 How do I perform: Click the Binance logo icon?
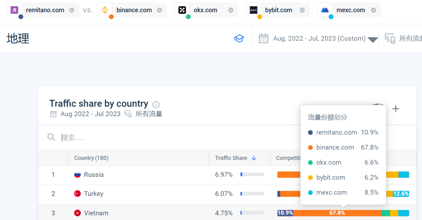coord(105,10)
